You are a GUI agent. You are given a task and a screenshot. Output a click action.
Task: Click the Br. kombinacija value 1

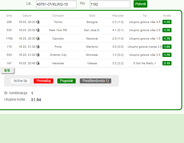32,93
